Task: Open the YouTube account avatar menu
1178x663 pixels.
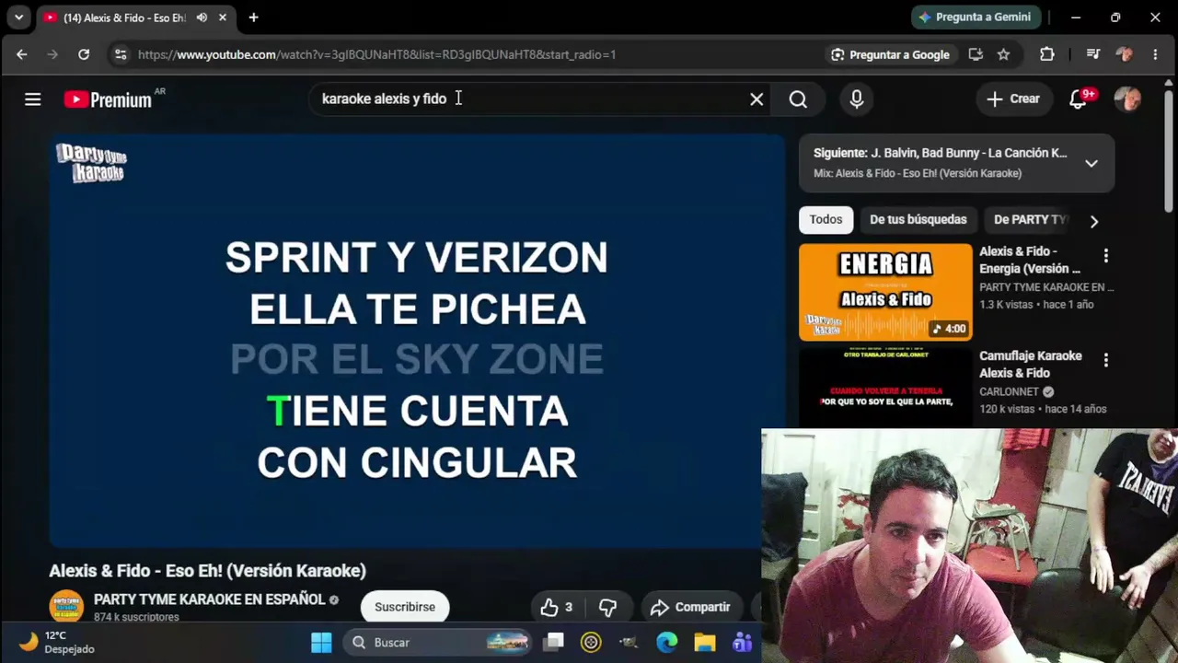Action: (1127, 99)
